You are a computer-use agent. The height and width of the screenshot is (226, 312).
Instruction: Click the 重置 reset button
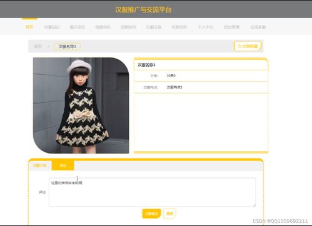pyautogui.click(x=169, y=214)
